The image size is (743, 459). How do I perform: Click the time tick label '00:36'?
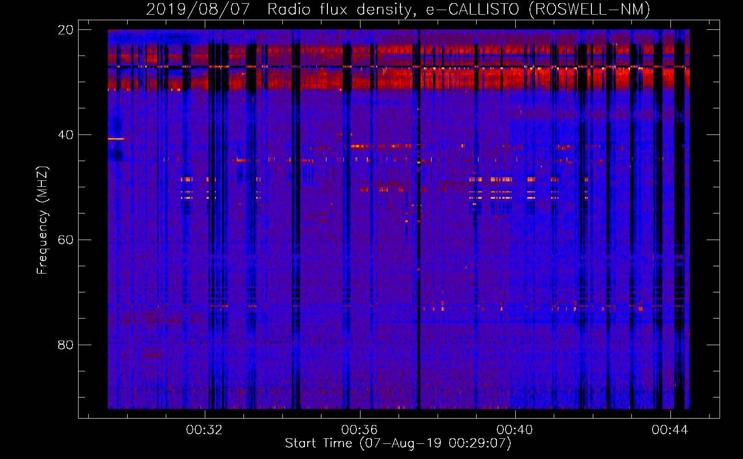(359, 430)
